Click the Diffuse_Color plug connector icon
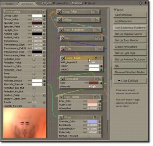Viewport: 153px width, 146px height. click(x=44, y=16)
